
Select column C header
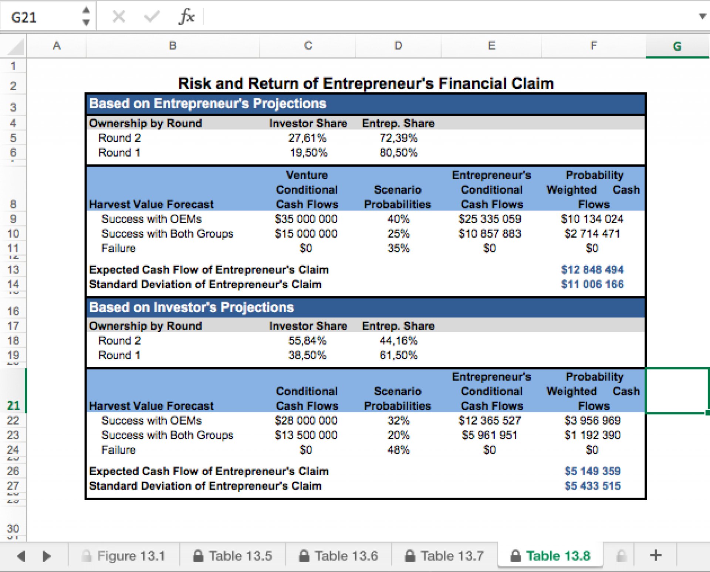click(308, 46)
